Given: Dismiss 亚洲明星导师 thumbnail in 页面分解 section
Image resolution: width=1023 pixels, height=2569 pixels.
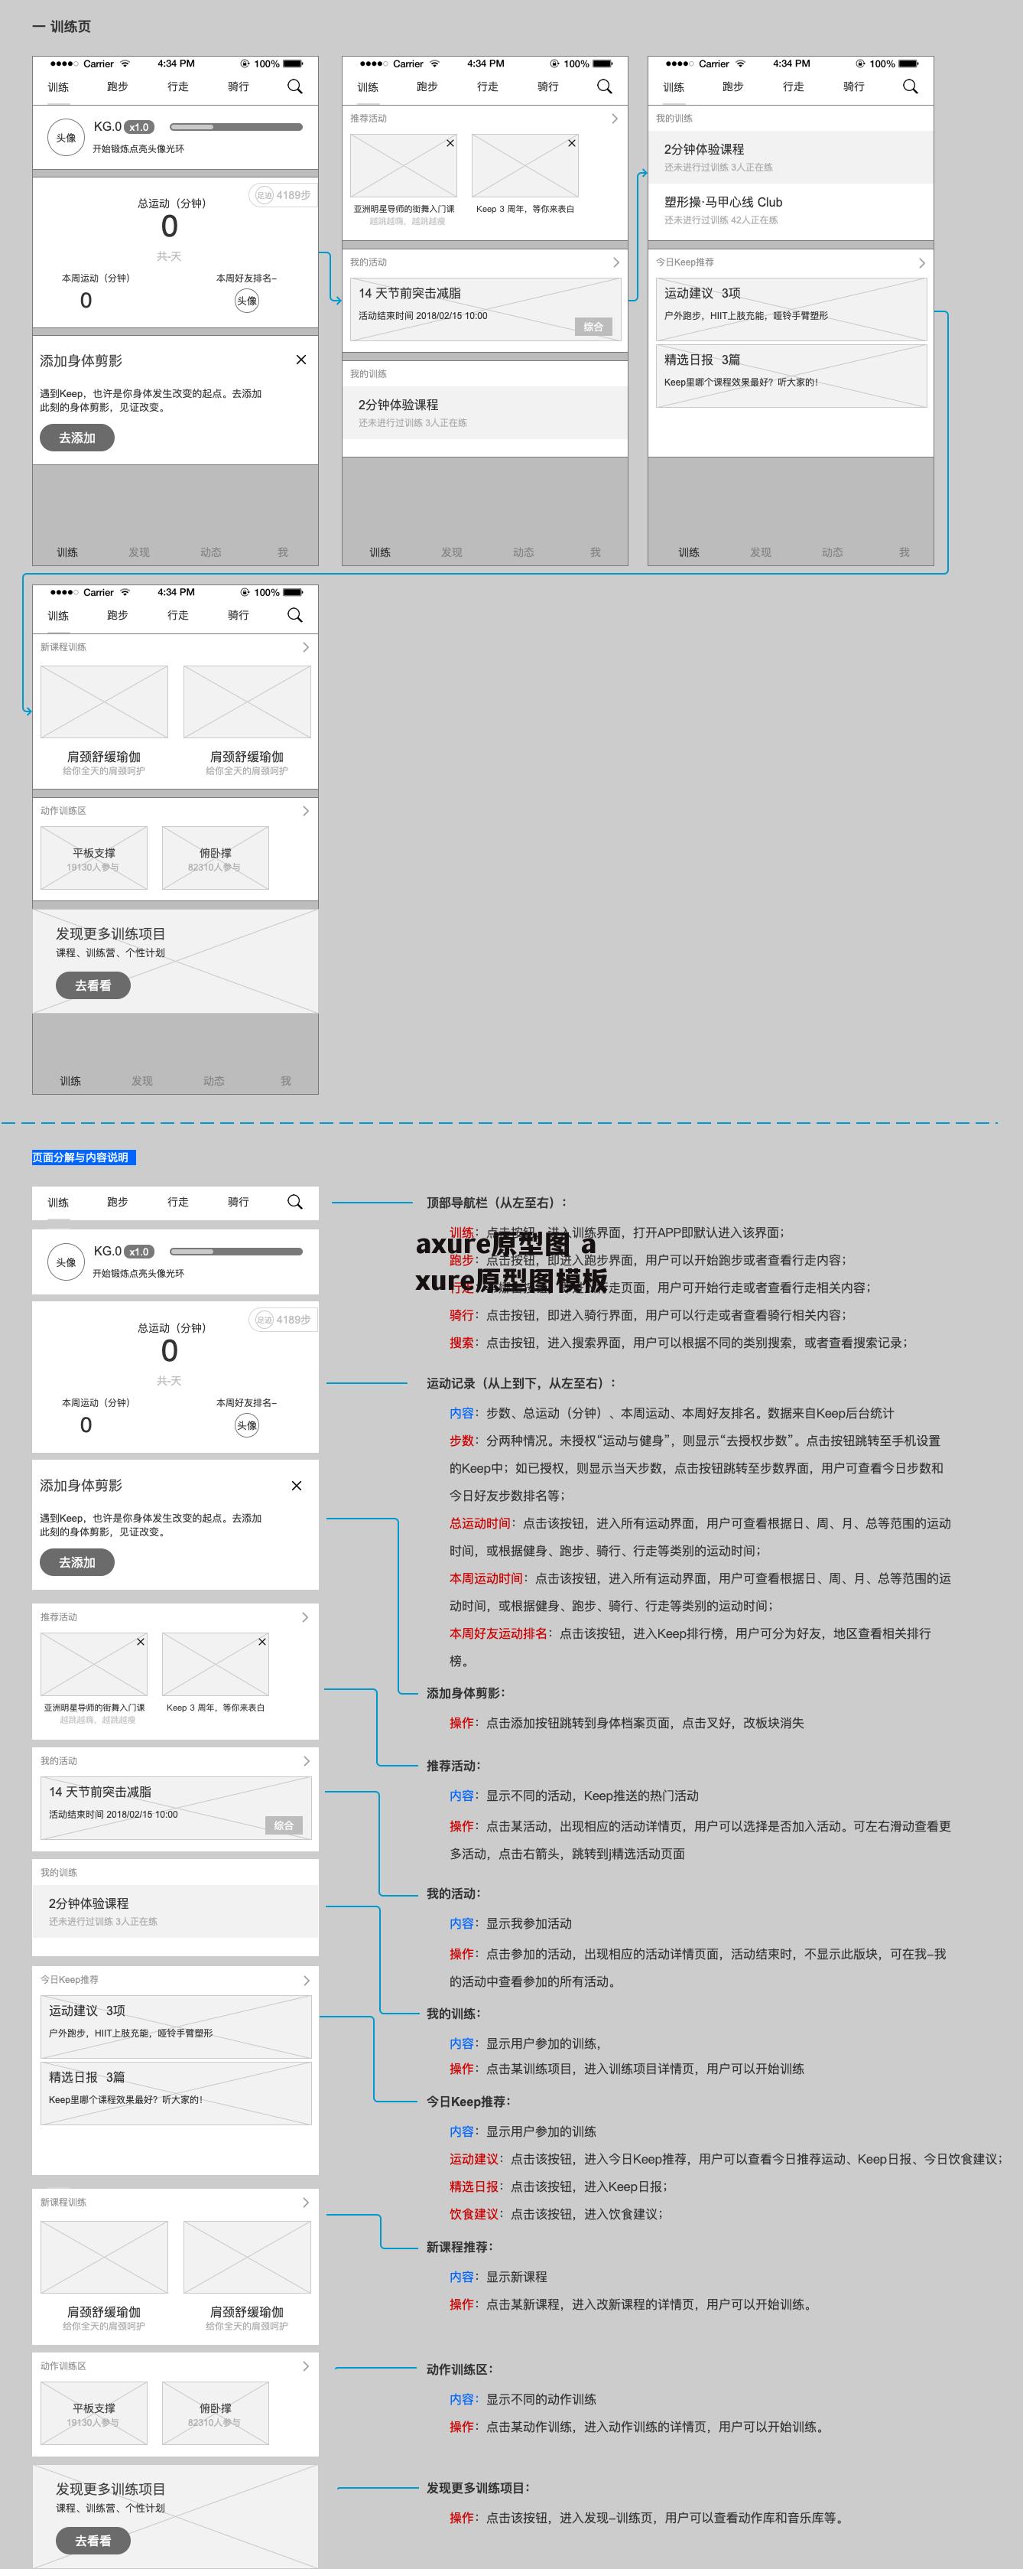Looking at the screenshot, I should click(141, 1642).
